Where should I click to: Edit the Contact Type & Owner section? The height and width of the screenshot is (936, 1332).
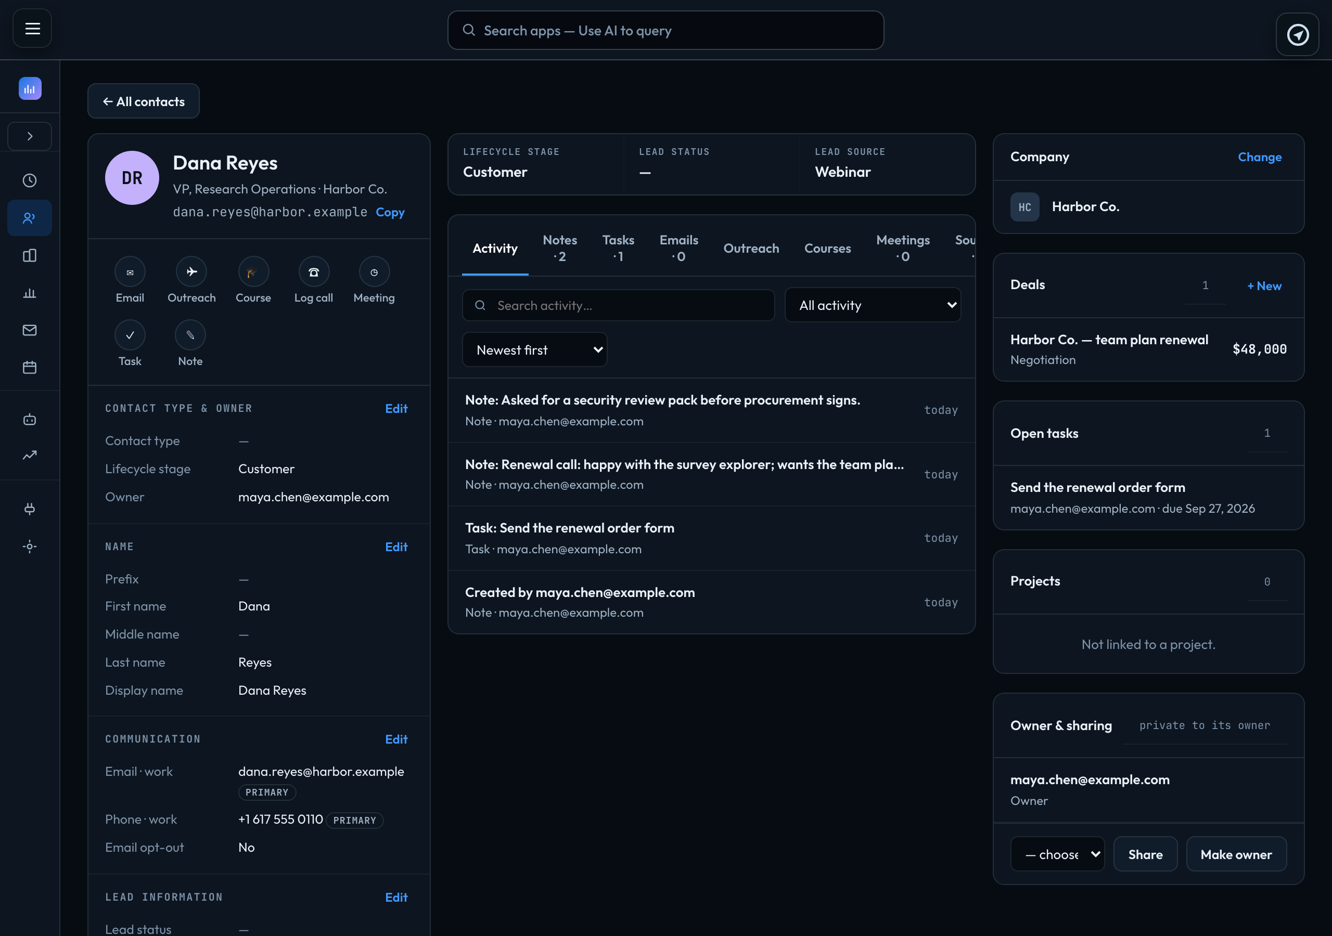(396, 408)
